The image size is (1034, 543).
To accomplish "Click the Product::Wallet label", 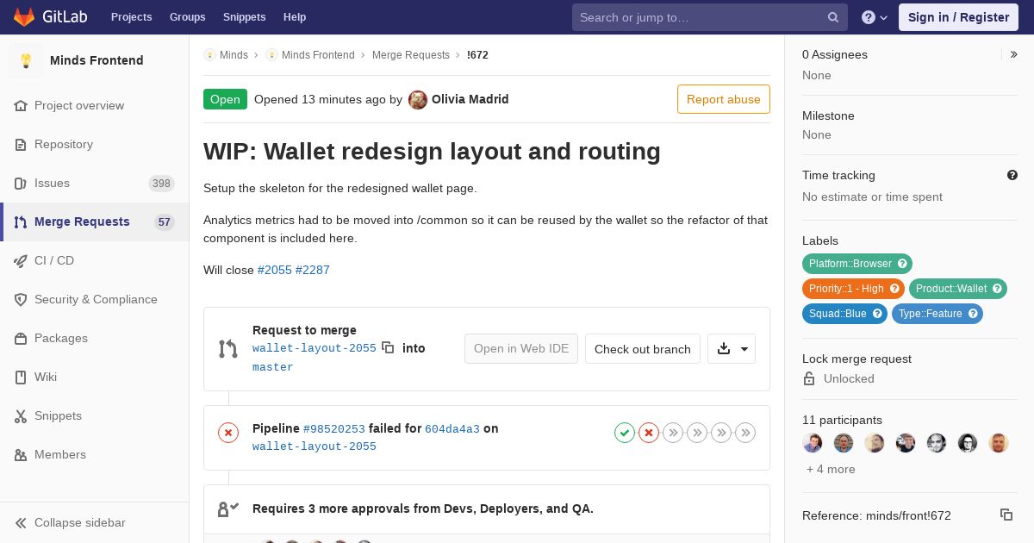I will point(958,289).
